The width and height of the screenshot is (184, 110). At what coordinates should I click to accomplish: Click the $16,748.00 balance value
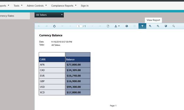[x=74, y=76]
